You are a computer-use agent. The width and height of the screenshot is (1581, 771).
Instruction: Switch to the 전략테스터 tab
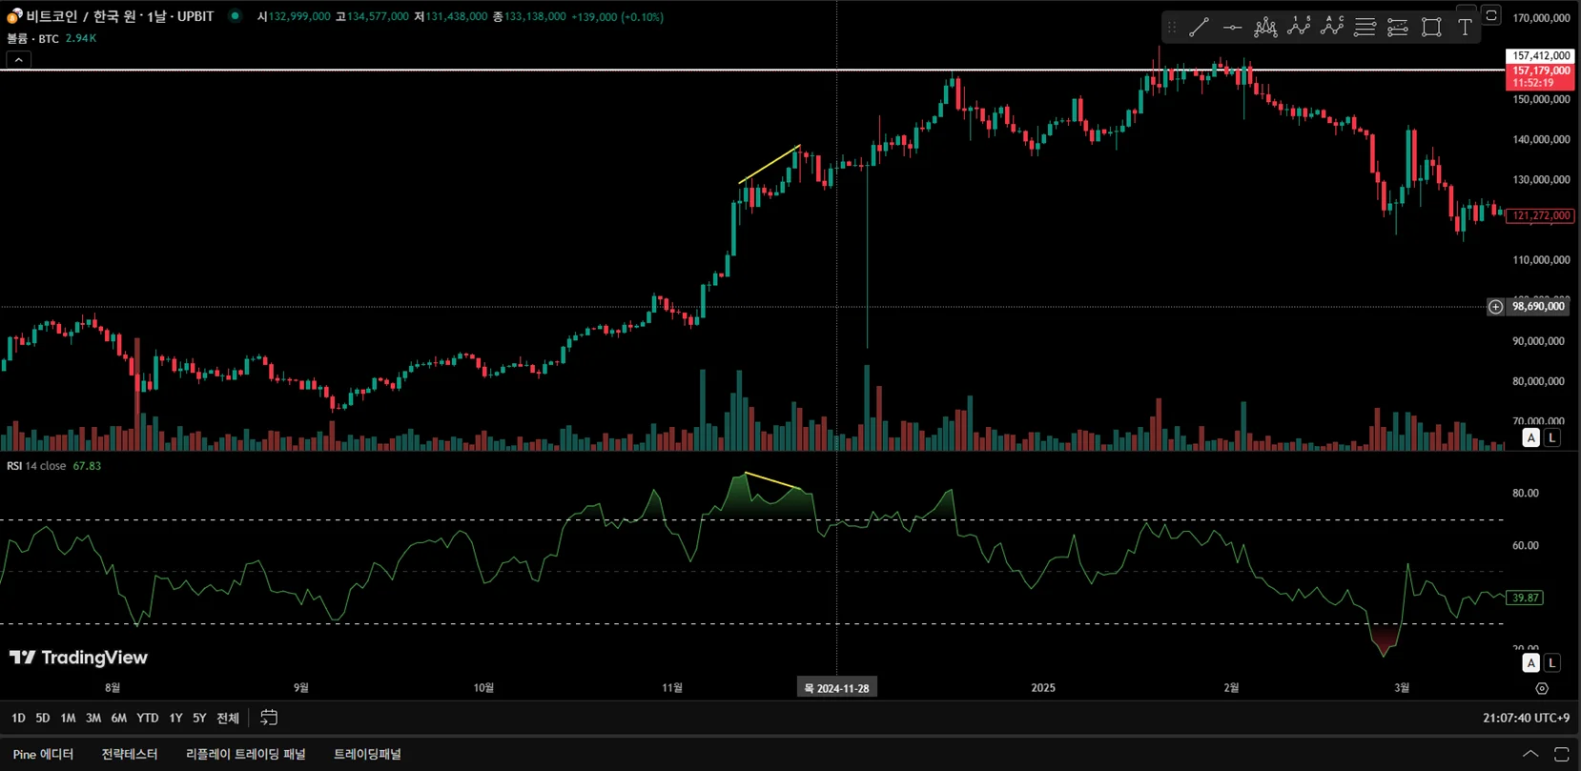coord(130,754)
